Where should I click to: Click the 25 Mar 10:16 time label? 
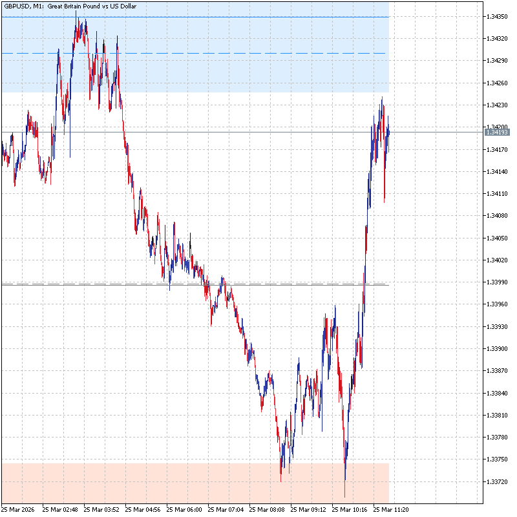tap(350, 509)
